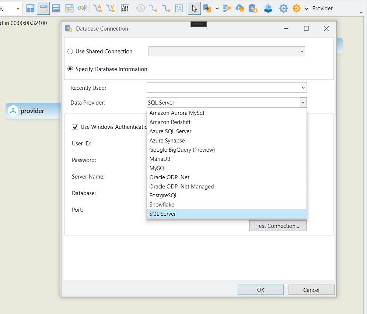This screenshot has height=314, width=367.
Task: Open the Recently Used dropdown
Action: (x=226, y=88)
